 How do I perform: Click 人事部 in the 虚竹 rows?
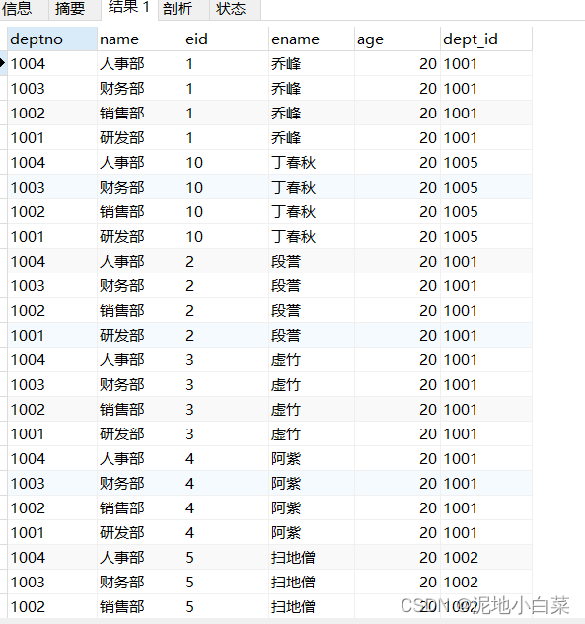tap(140, 359)
